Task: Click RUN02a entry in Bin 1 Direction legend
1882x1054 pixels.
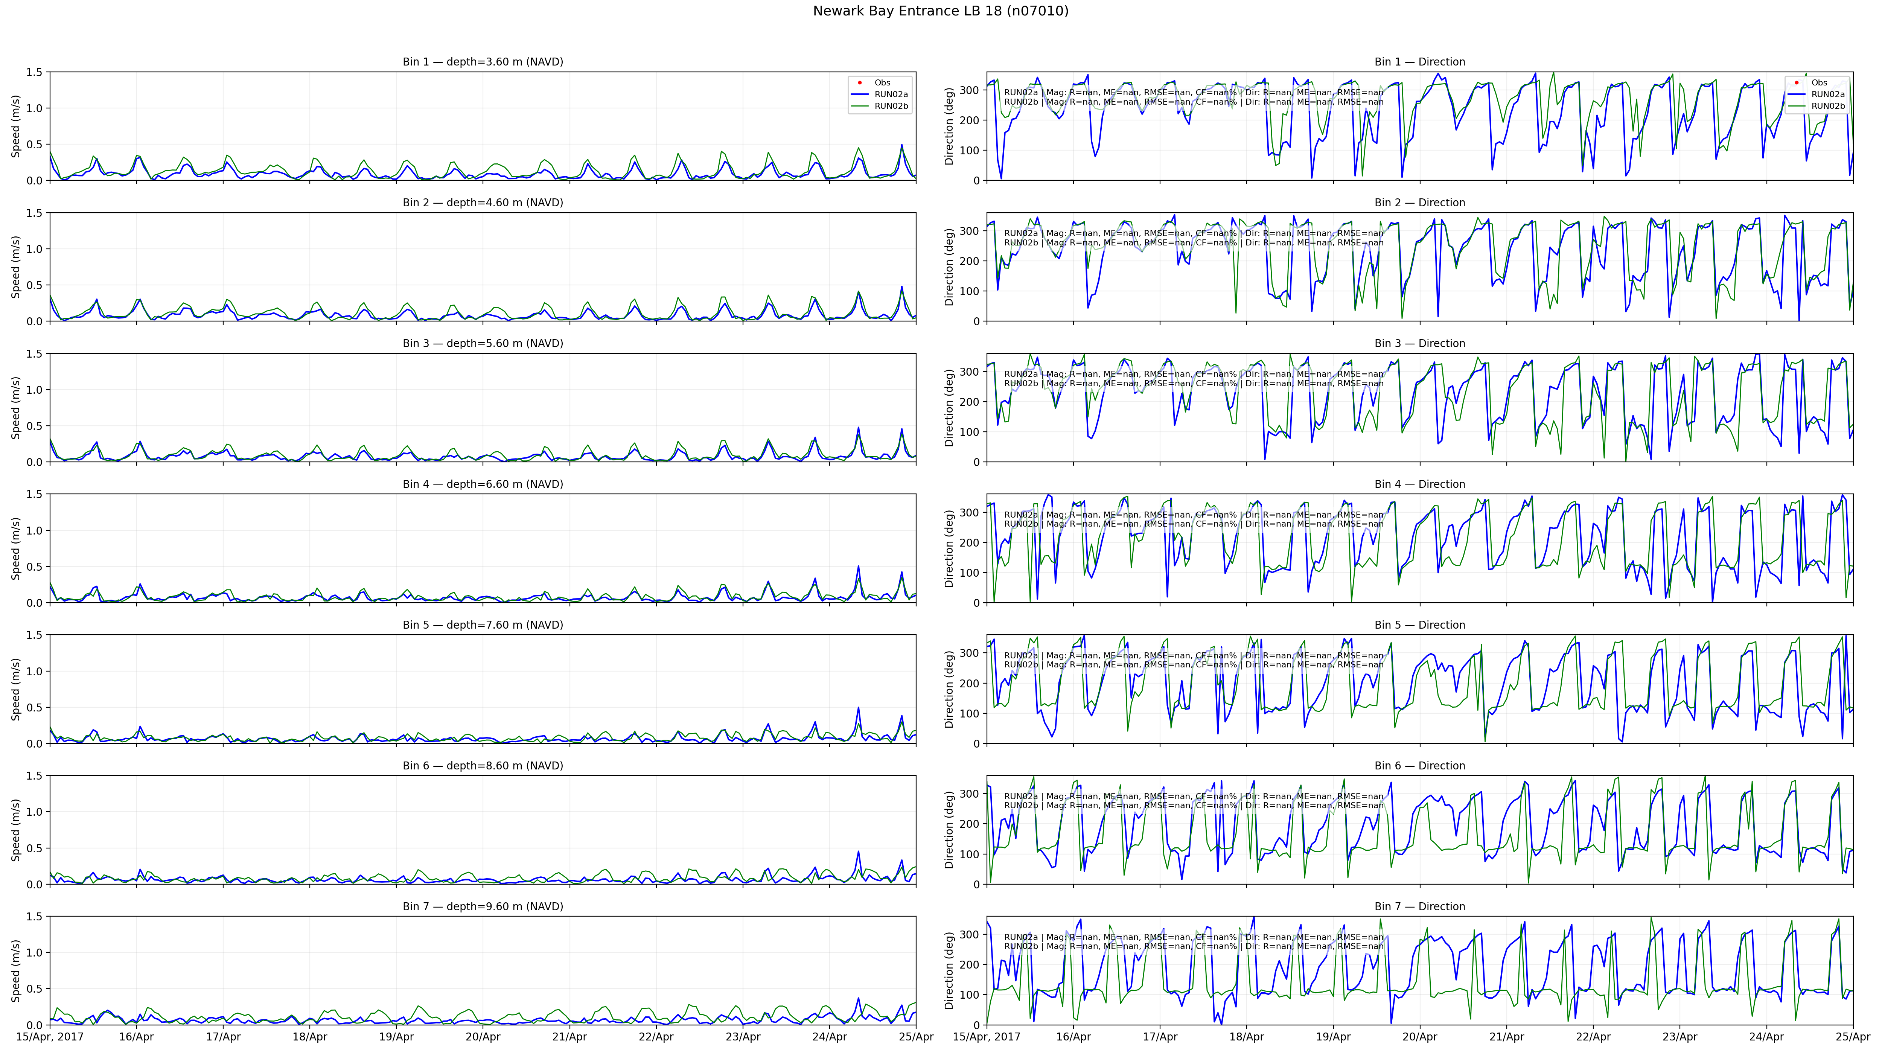Action: (x=1827, y=94)
